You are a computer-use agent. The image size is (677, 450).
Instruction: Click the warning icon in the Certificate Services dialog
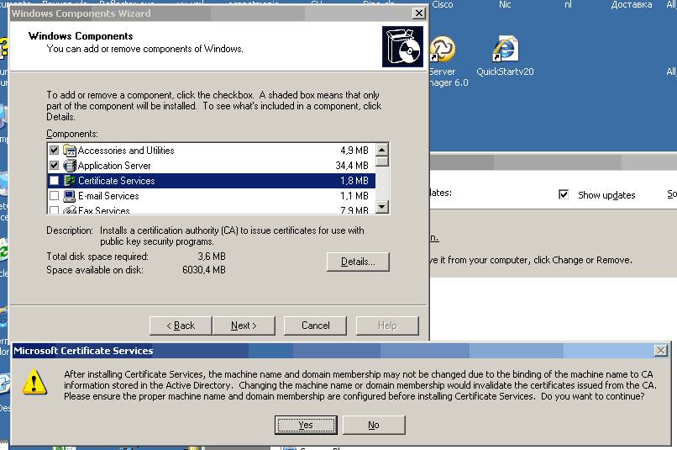34,383
